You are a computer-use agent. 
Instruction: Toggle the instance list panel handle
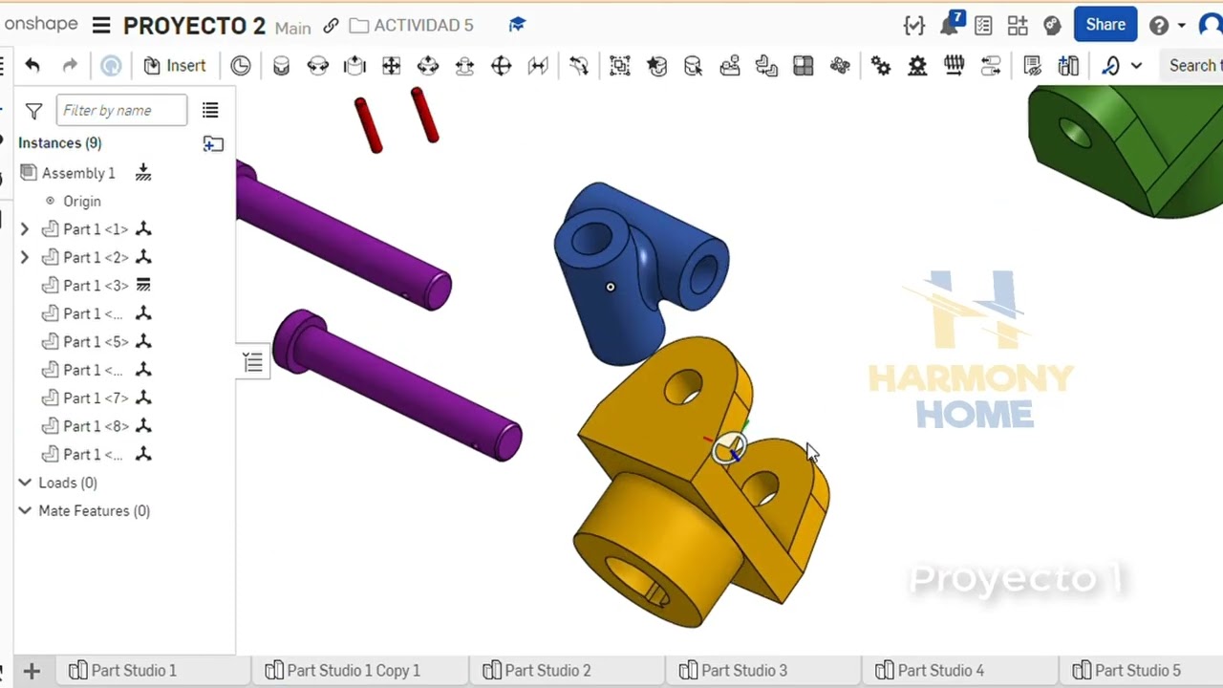point(252,362)
